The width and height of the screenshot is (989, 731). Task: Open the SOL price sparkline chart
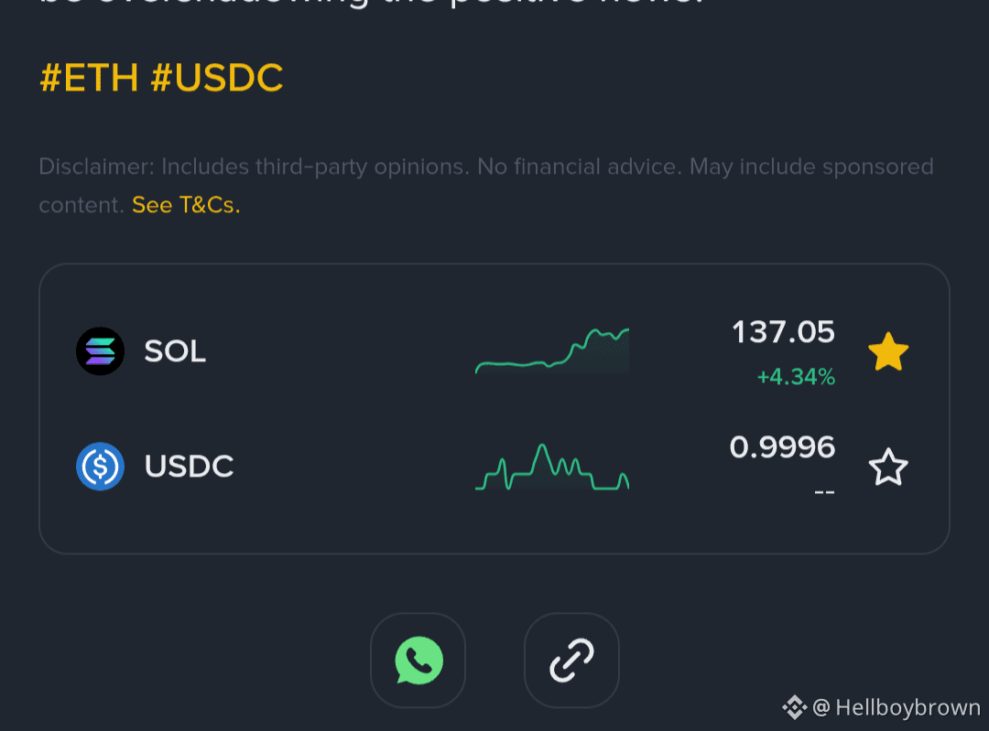[552, 351]
